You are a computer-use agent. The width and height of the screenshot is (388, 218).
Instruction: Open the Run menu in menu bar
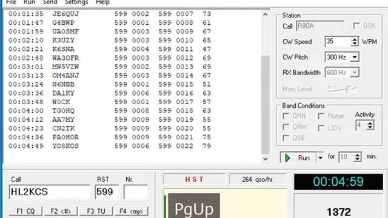point(29,2)
